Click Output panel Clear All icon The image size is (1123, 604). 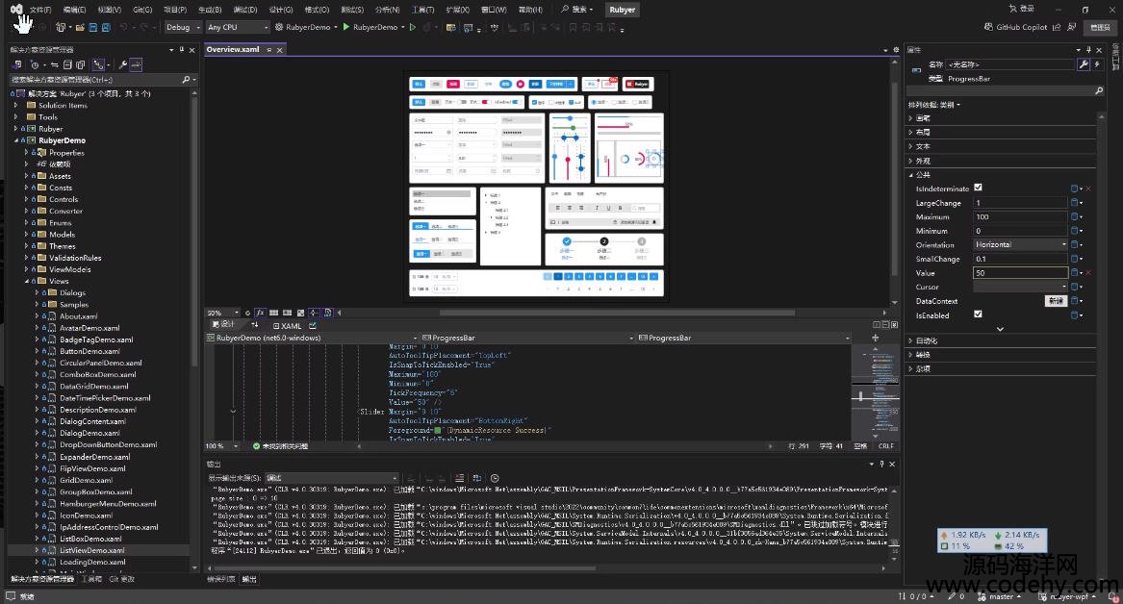click(459, 478)
